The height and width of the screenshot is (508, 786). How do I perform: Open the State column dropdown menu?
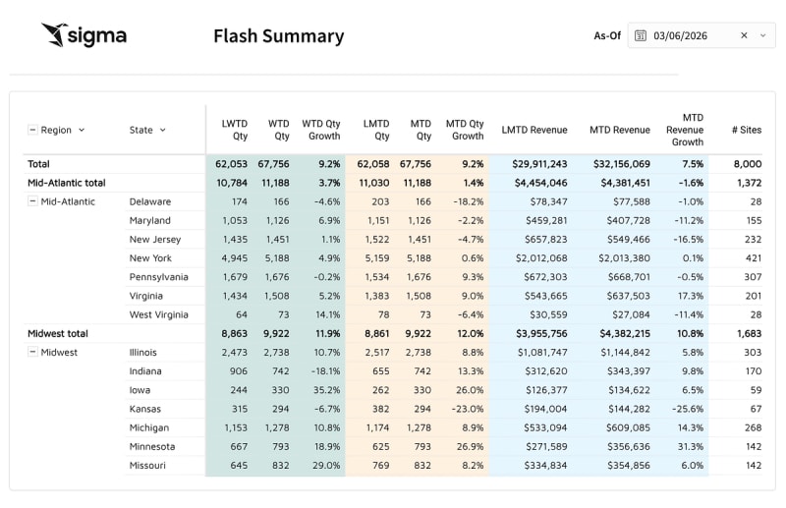163,130
